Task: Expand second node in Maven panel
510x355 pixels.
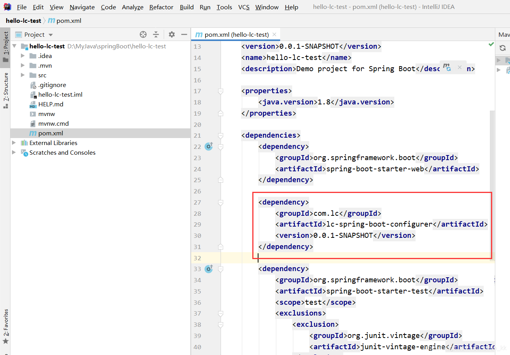Action: [x=499, y=70]
